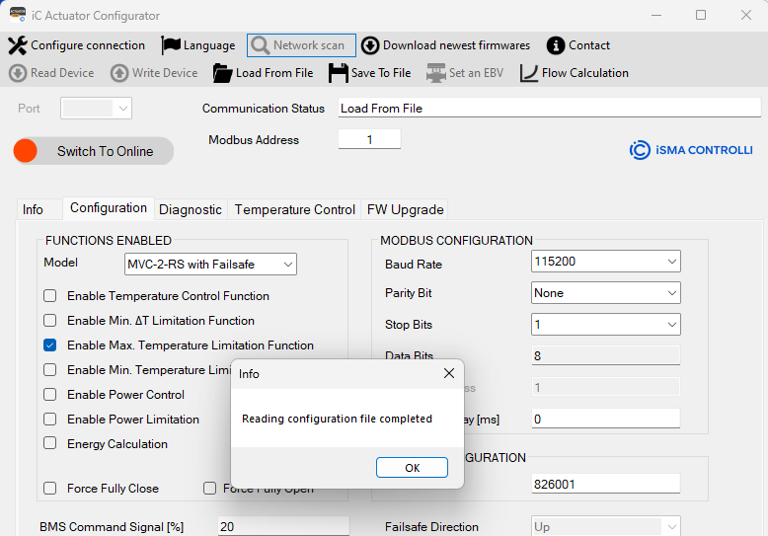Open the Model dropdown list
Screen dimensions: 768x536
(x=210, y=265)
